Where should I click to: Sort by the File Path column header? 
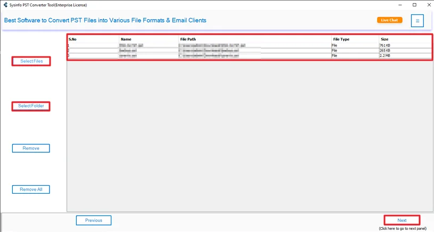coord(255,39)
